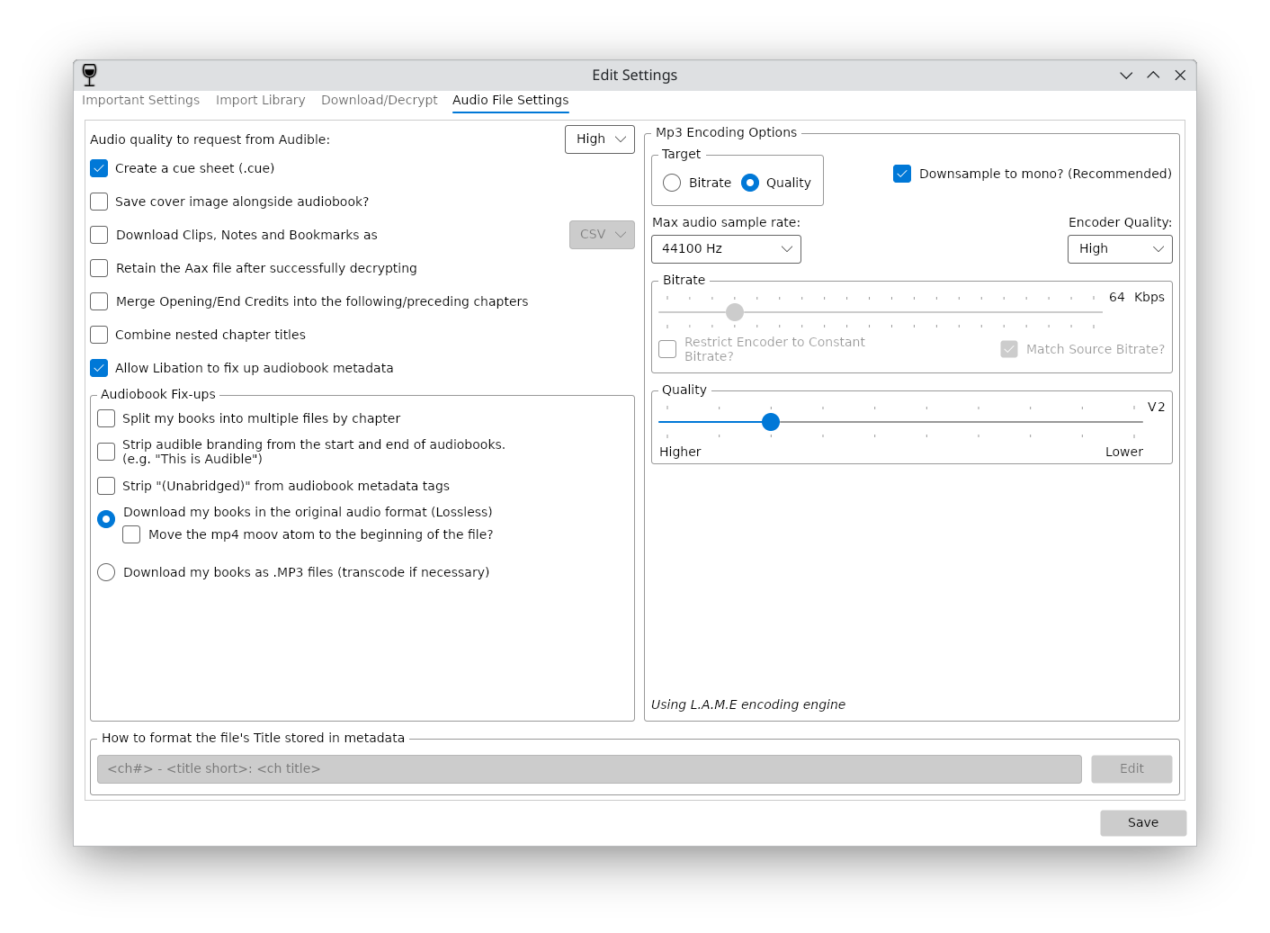This screenshot has height=933, width=1270.
Task: Click the Quality slider handle
Action: coord(771,422)
